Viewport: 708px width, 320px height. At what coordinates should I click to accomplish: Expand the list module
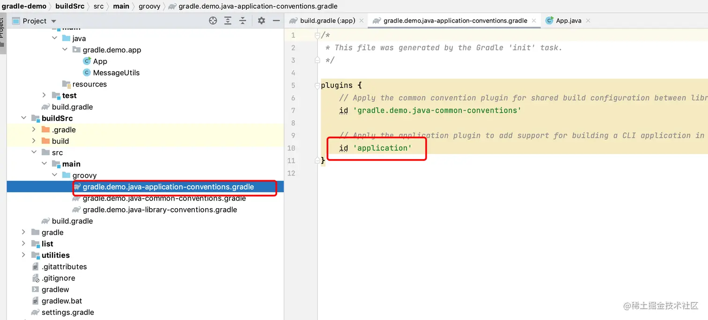[24, 244]
